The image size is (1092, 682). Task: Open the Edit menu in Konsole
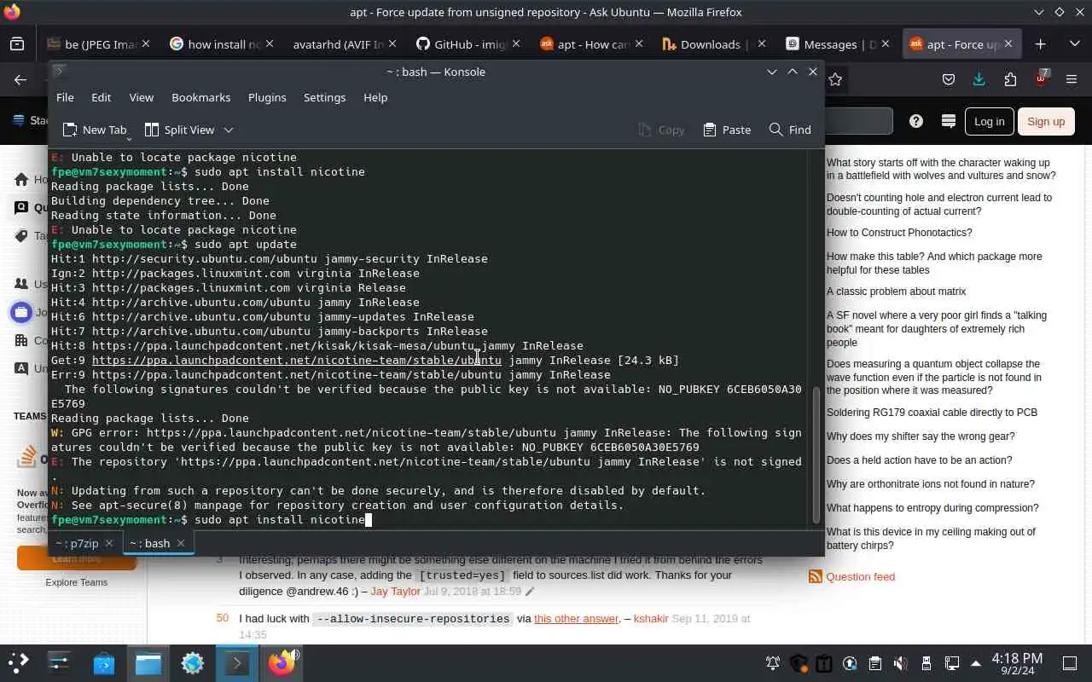pos(101,97)
